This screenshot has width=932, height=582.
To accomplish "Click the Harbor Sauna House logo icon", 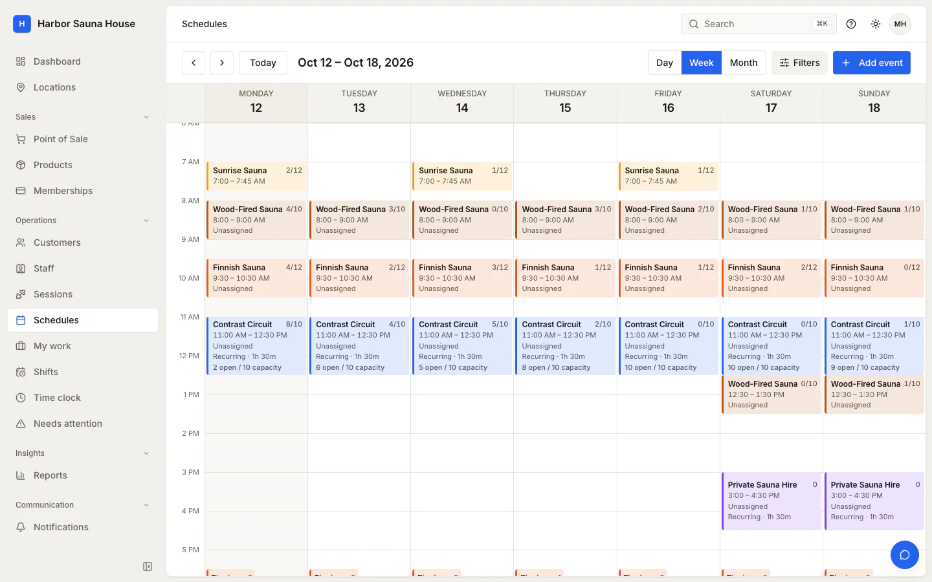I will [22, 24].
